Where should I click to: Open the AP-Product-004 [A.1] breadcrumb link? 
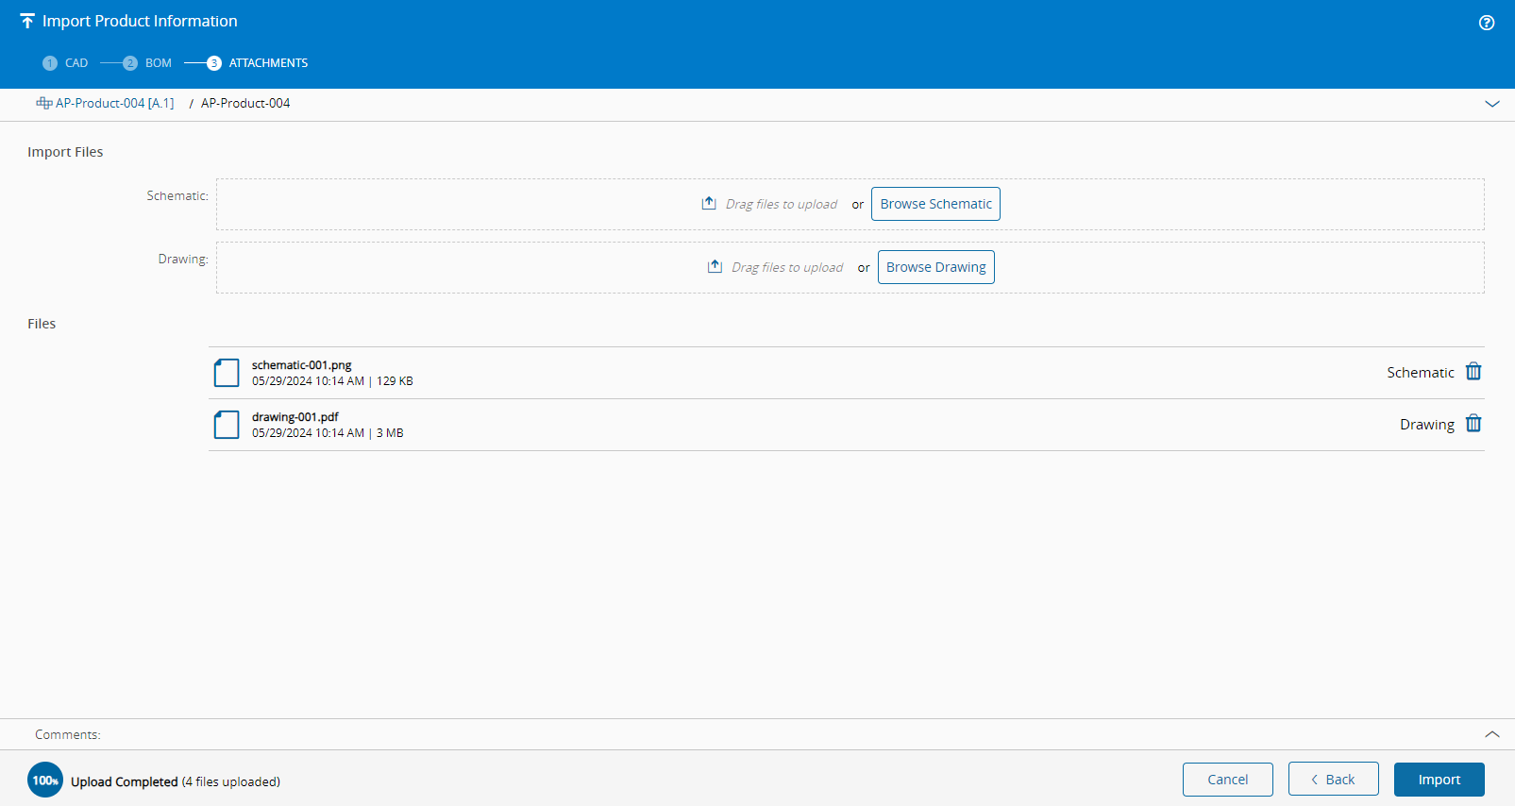coord(114,103)
